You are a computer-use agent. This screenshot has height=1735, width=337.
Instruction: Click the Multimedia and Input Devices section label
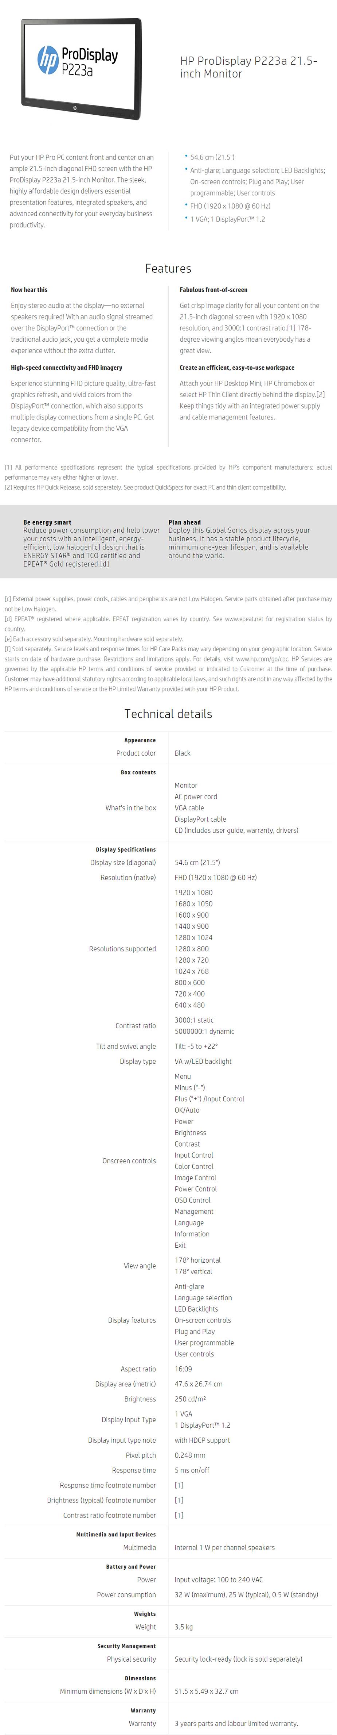tap(116, 1535)
